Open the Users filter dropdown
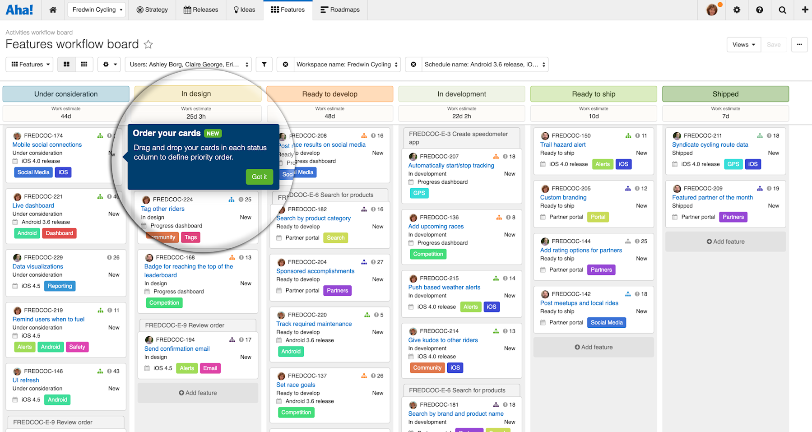 [x=188, y=64]
